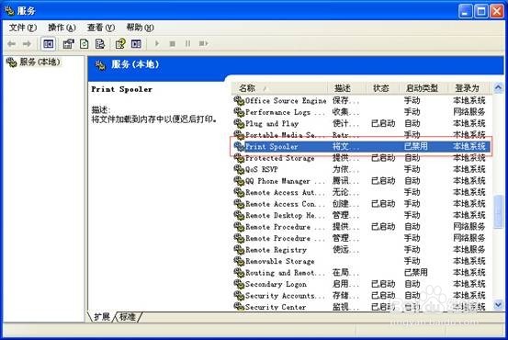Click the Routing and Remot... service icon
This screenshot has width=508, height=340.
(x=239, y=273)
